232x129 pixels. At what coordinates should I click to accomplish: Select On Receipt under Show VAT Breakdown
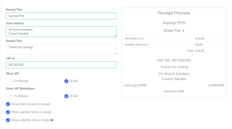coord(11,96)
